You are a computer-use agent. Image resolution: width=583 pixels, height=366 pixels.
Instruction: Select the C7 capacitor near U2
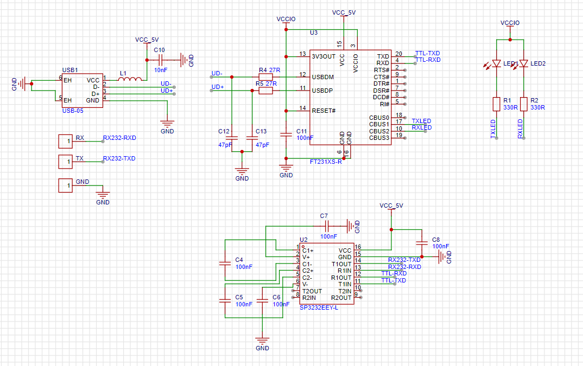point(327,225)
